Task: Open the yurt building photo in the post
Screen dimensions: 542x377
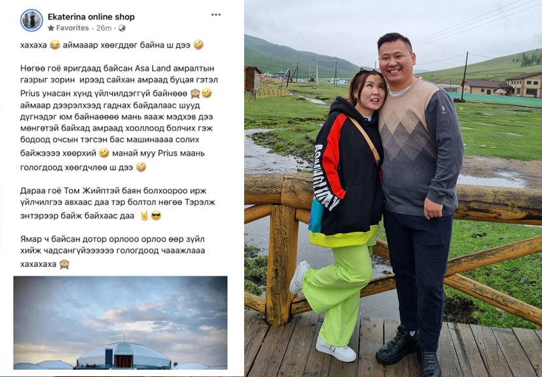Action: tap(120, 323)
